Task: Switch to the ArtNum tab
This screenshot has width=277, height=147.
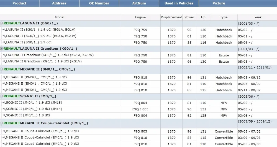Action: pos(139,3)
